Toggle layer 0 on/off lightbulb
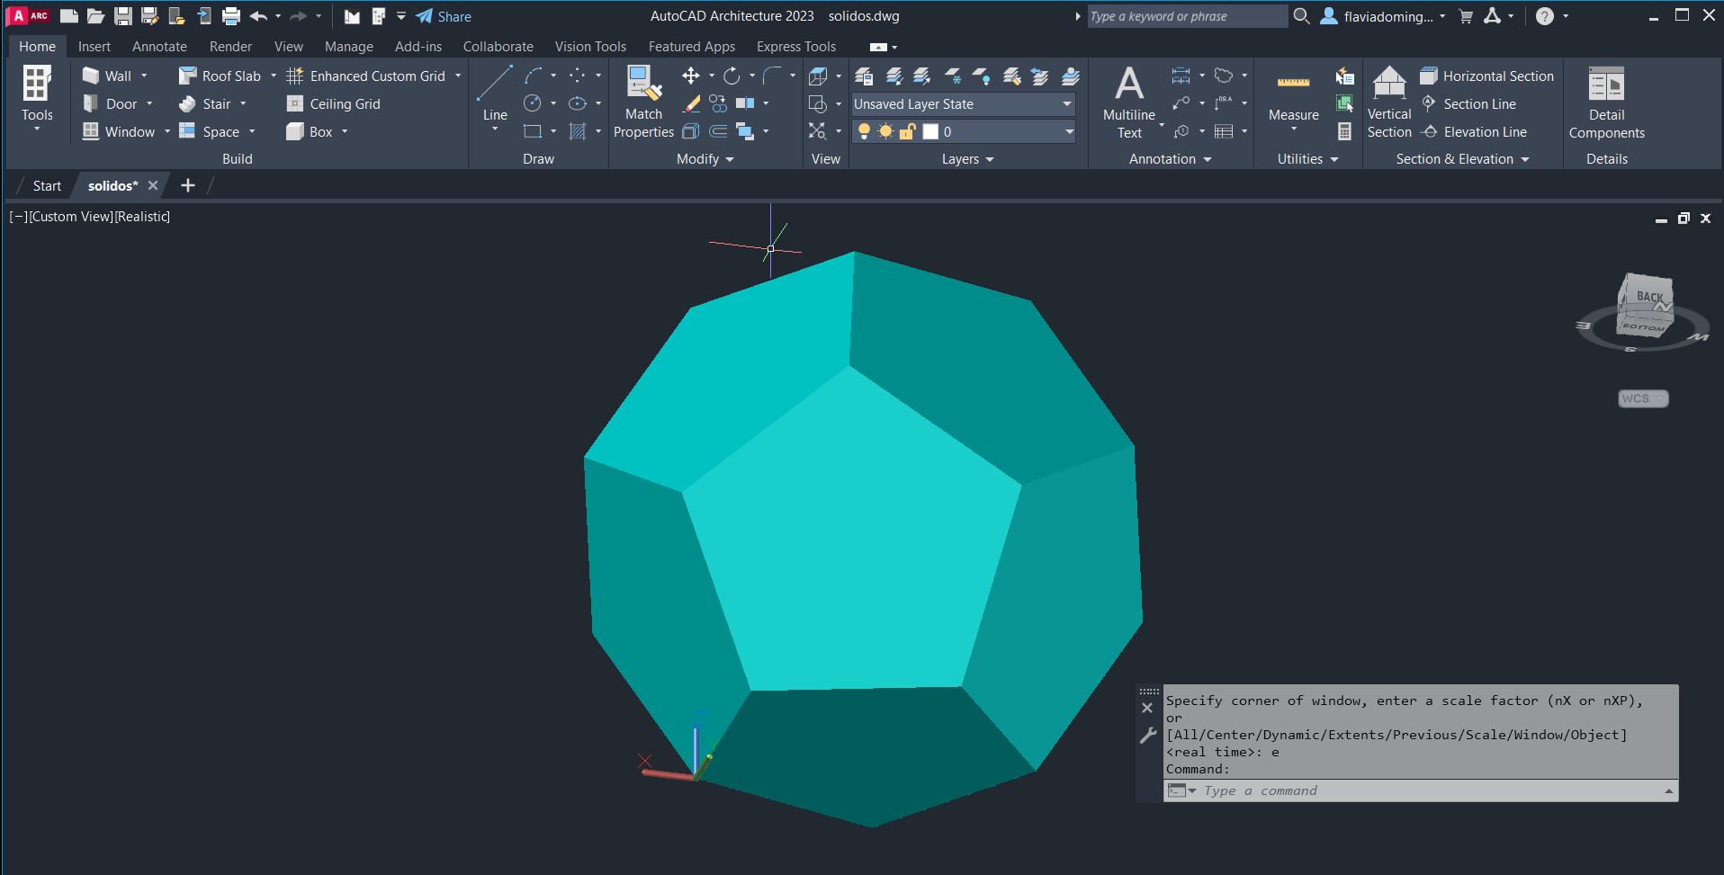The width and height of the screenshot is (1724, 875). tap(864, 132)
